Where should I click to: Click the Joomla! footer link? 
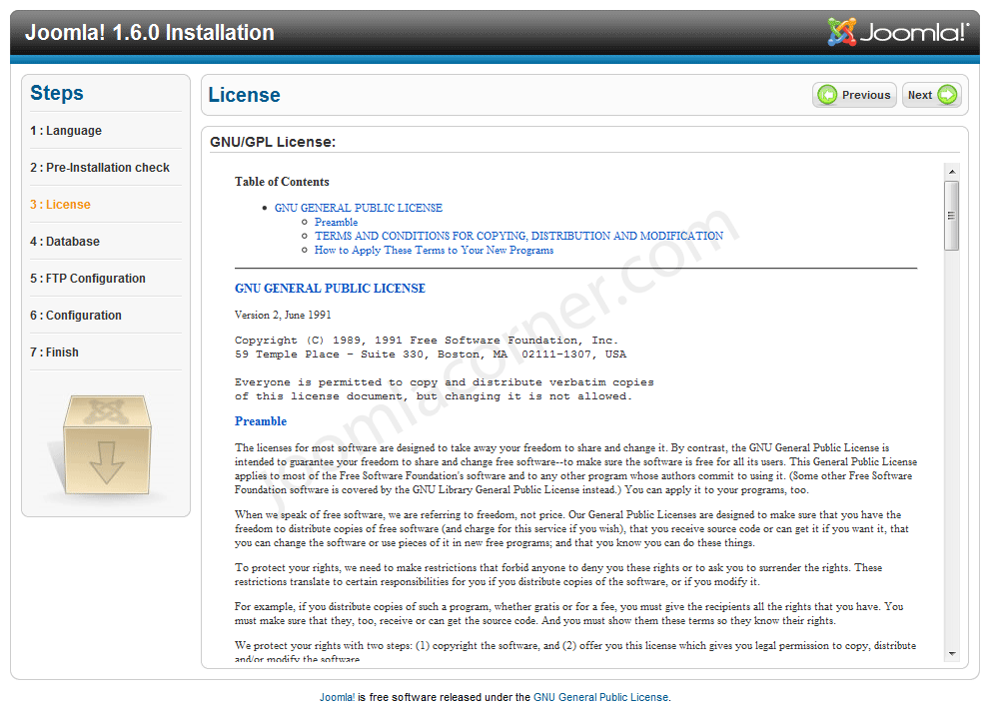(337, 697)
